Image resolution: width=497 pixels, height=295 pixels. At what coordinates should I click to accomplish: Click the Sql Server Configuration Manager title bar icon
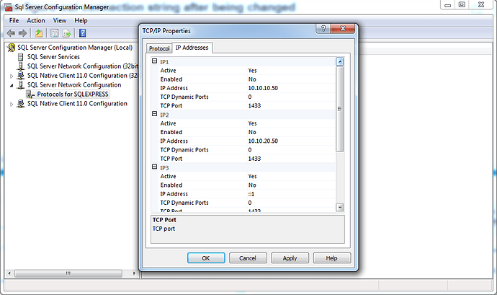[8, 7]
